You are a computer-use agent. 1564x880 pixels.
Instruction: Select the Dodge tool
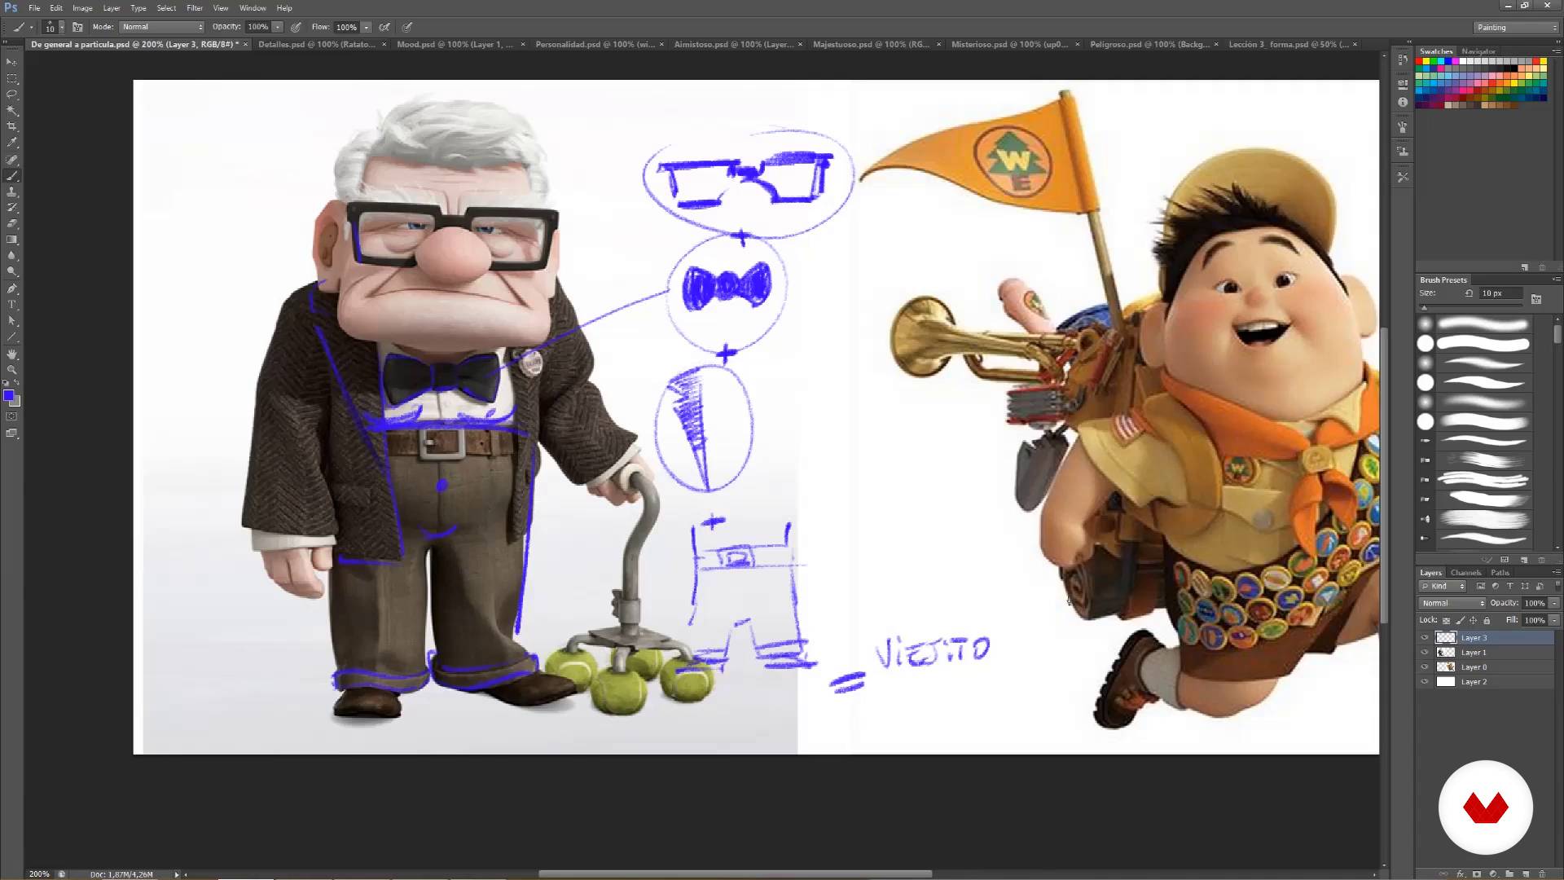11,272
